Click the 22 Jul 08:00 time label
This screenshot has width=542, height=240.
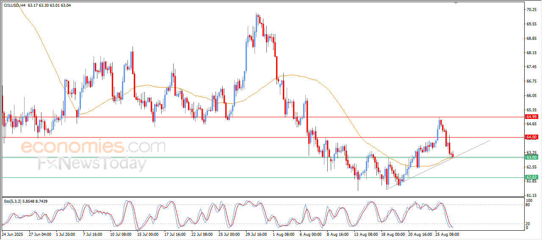pyautogui.click(x=203, y=234)
